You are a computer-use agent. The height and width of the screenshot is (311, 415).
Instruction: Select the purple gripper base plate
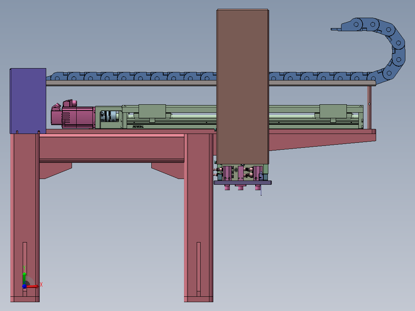coord(243,182)
